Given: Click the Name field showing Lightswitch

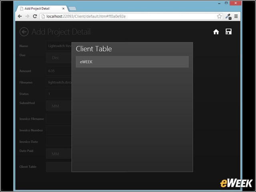Looking at the screenshot, I should 59,46.
